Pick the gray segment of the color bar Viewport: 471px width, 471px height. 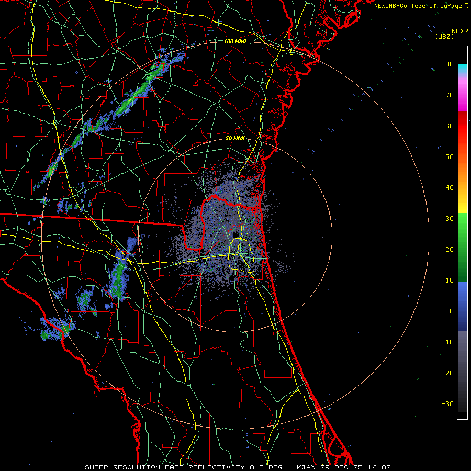click(462, 371)
